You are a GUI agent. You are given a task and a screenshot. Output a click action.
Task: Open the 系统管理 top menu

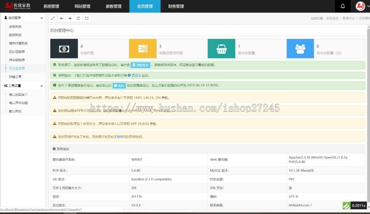[51, 6]
